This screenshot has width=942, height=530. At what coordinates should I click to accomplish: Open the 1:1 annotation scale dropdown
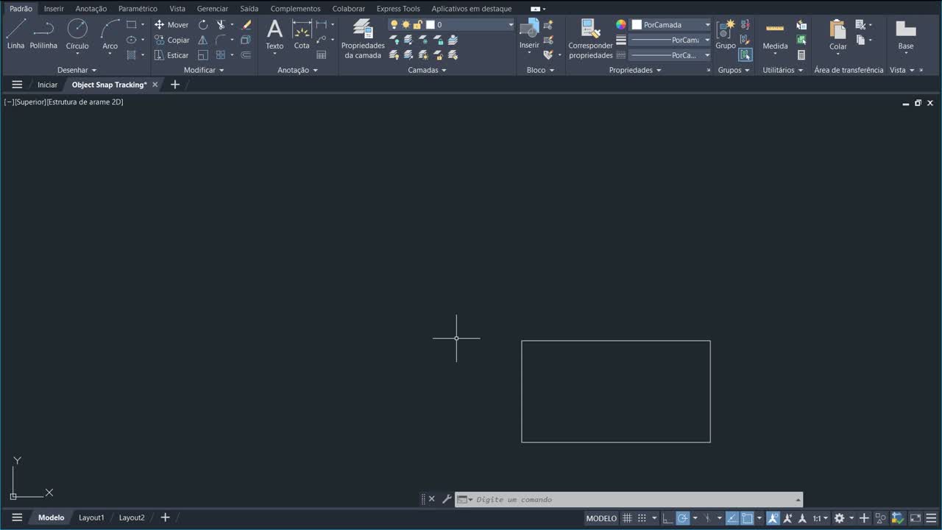(820, 518)
